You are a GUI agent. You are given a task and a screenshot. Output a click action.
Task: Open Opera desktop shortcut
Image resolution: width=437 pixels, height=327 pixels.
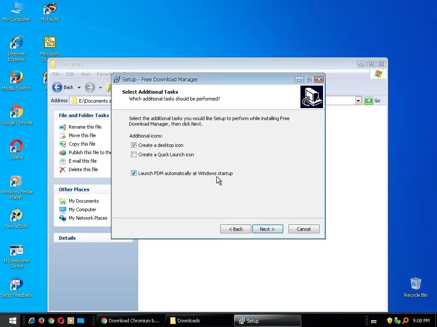16,149
